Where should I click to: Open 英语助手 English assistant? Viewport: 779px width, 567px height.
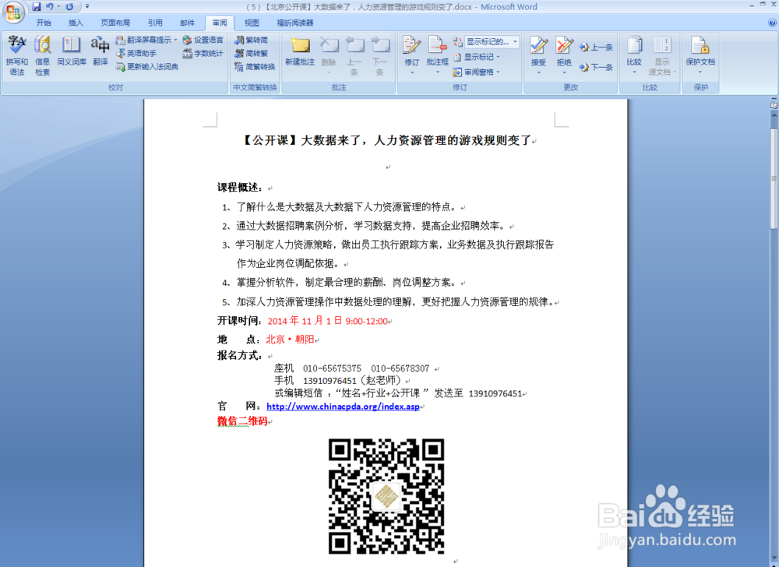pos(136,53)
